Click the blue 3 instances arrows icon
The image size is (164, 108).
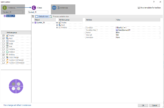pos(54,8)
